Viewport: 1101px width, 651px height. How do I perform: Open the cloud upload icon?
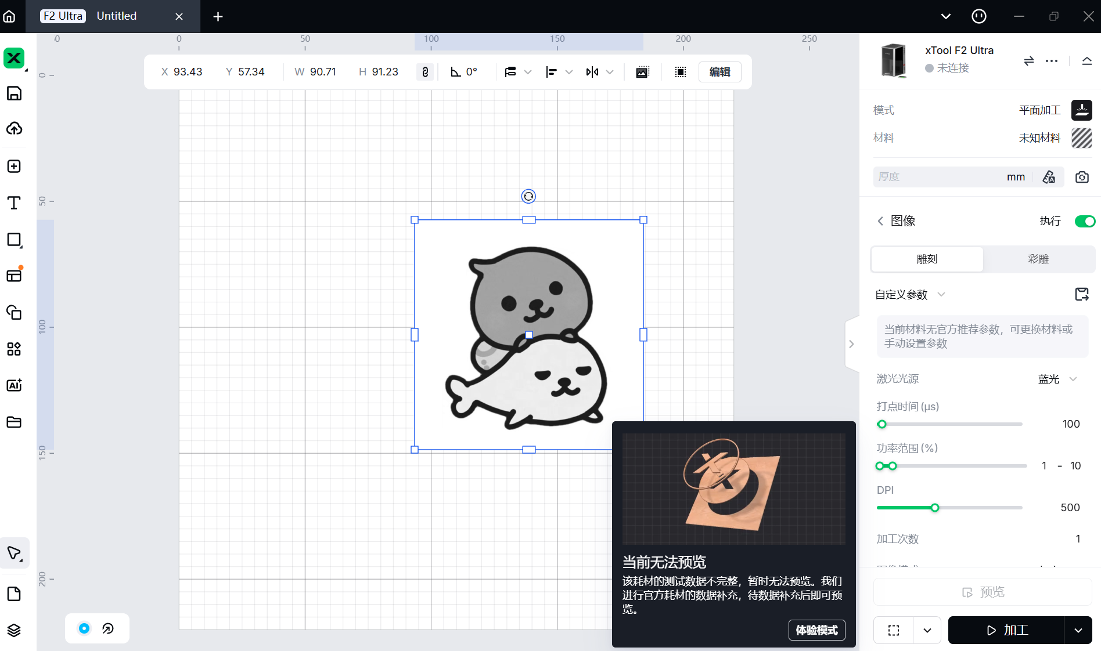(x=14, y=129)
